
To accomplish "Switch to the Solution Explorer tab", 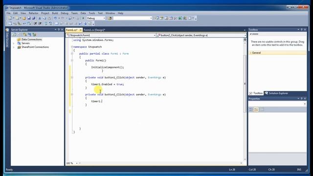I will click(276, 93).
